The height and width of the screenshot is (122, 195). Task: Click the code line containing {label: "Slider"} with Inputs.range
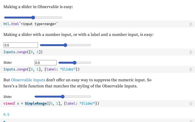[41, 70]
